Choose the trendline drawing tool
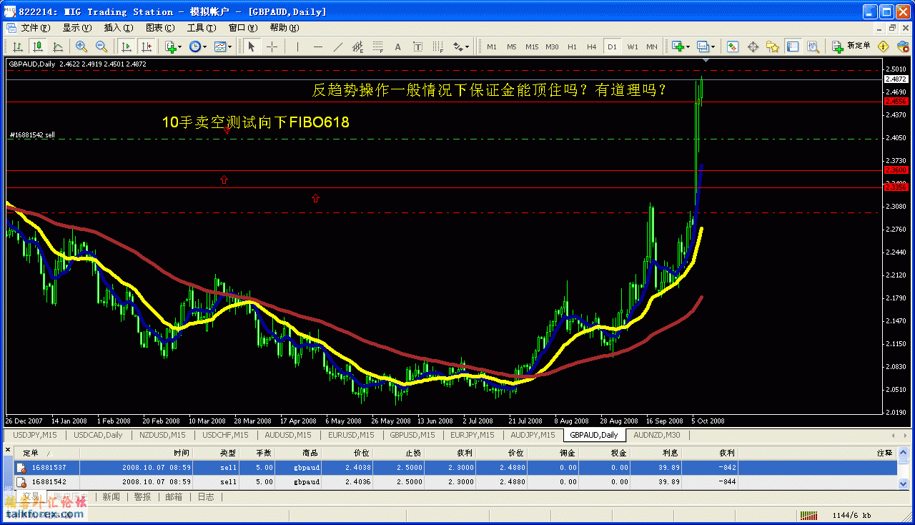Screen dimensions: 915x525 click(x=338, y=46)
